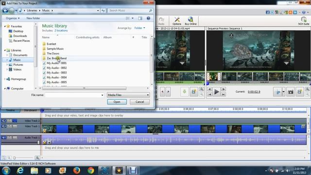Click the zoom-in magnifier in clip preview
This screenshot has width=311, height=175.
(202, 89)
